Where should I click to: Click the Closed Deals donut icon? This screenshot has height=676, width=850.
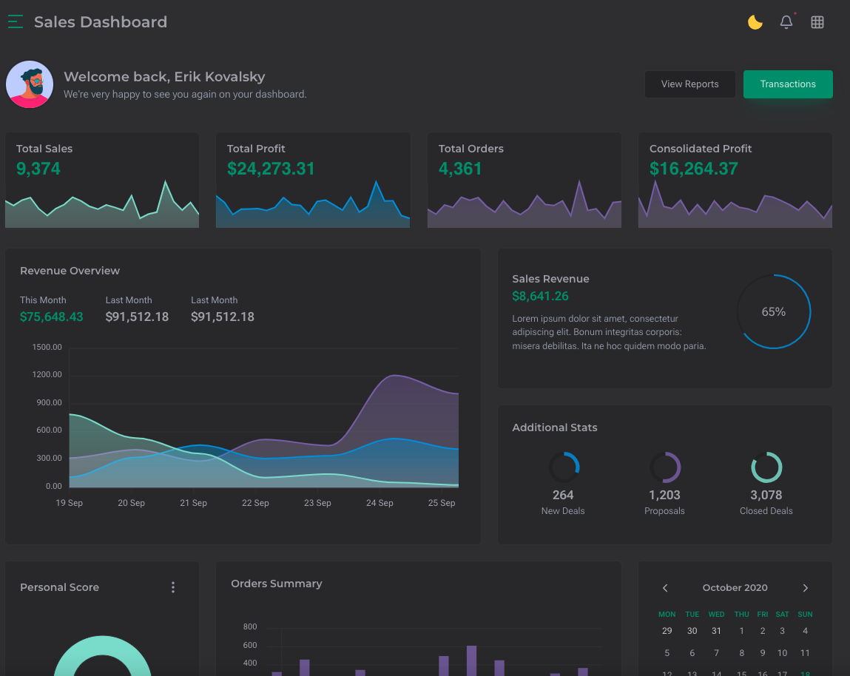pyautogui.click(x=766, y=467)
